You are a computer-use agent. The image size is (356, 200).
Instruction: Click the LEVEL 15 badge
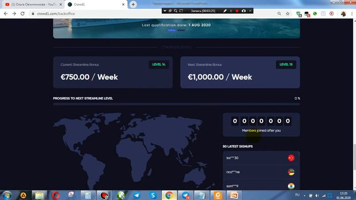286,64
